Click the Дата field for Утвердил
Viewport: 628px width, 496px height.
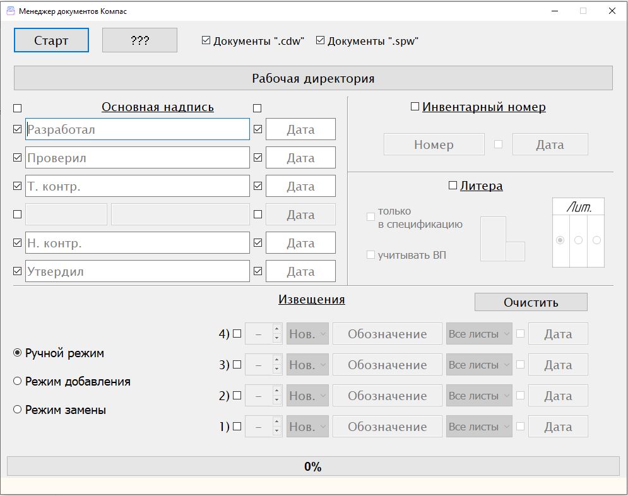[300, 271]
